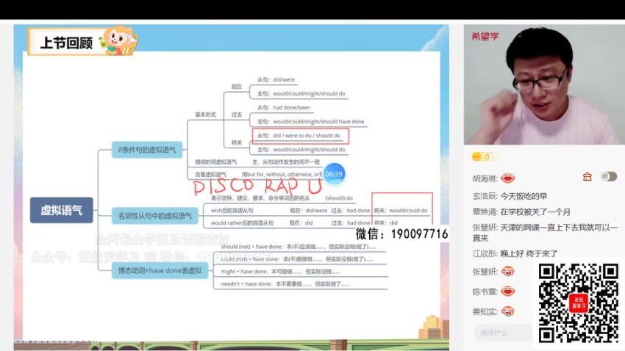The image size is (625, 351).
Task: Toggle the chat filter switch
Action: (609, 176)
